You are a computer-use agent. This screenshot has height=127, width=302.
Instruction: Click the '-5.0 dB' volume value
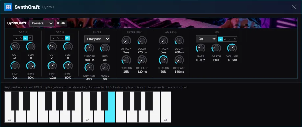[x=232, y=60]
